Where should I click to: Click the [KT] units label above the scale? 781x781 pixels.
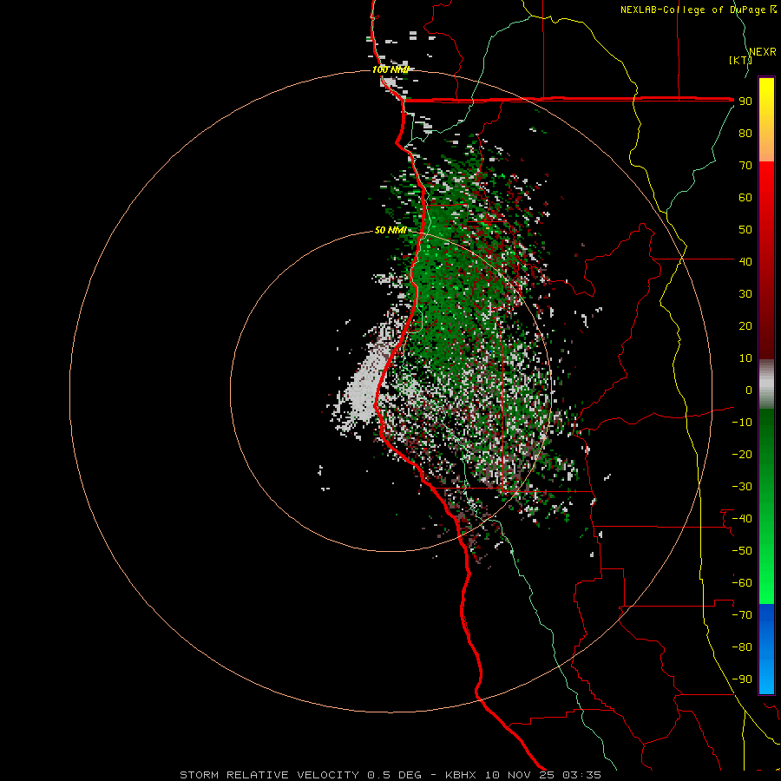[x=740, y=60]
